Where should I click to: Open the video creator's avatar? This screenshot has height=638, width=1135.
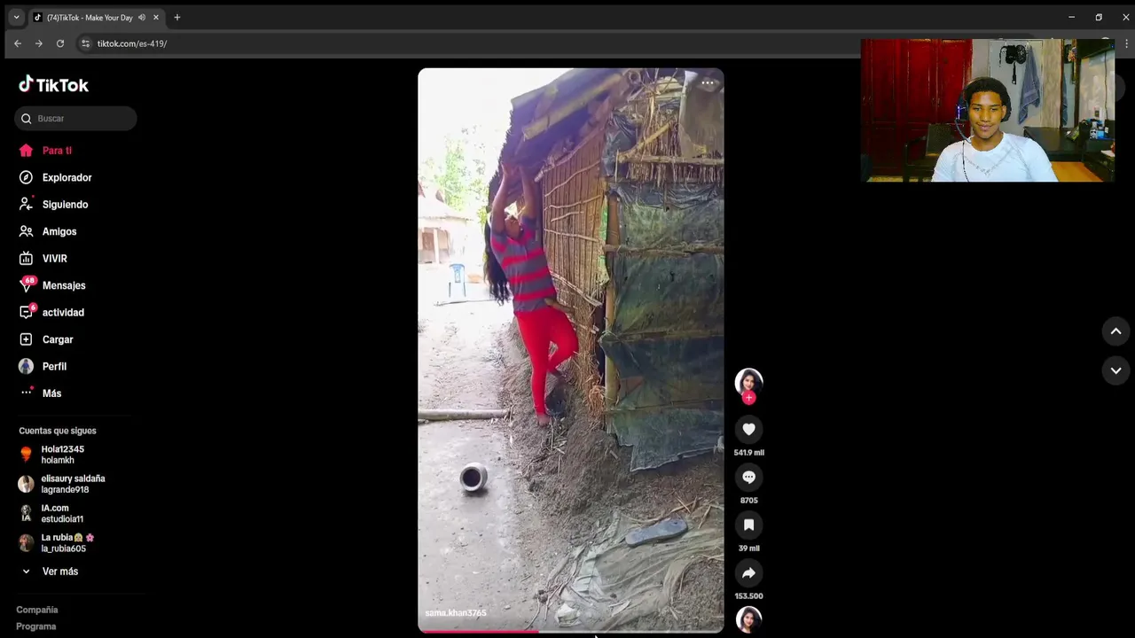pyautogui.click(x=748, y=381)
